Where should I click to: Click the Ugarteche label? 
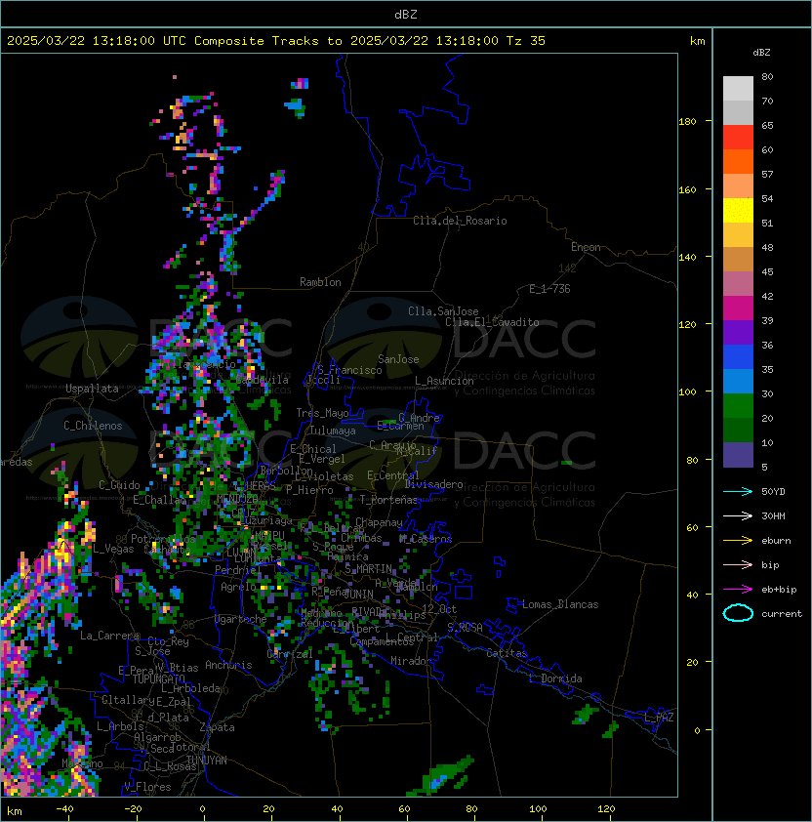pyautogui.click(x=241, y=619)
